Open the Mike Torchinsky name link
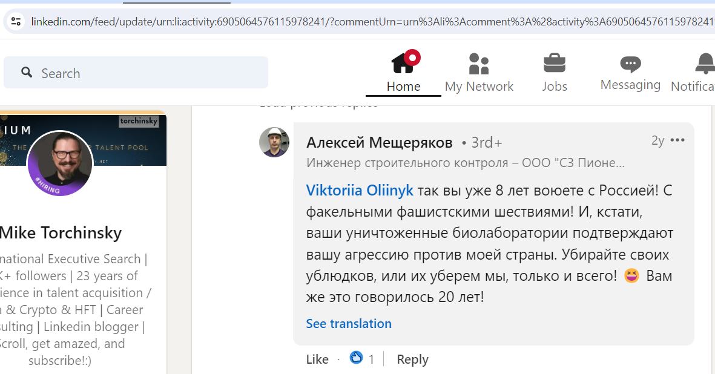 (x=61, y=233)
